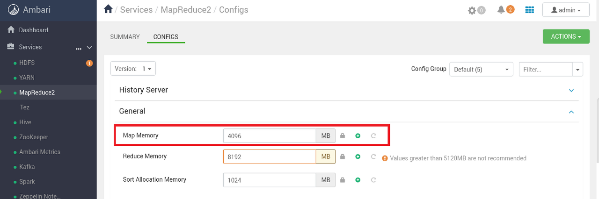Collapse the General section
The image size is (599, 199).
coord(571,112)
